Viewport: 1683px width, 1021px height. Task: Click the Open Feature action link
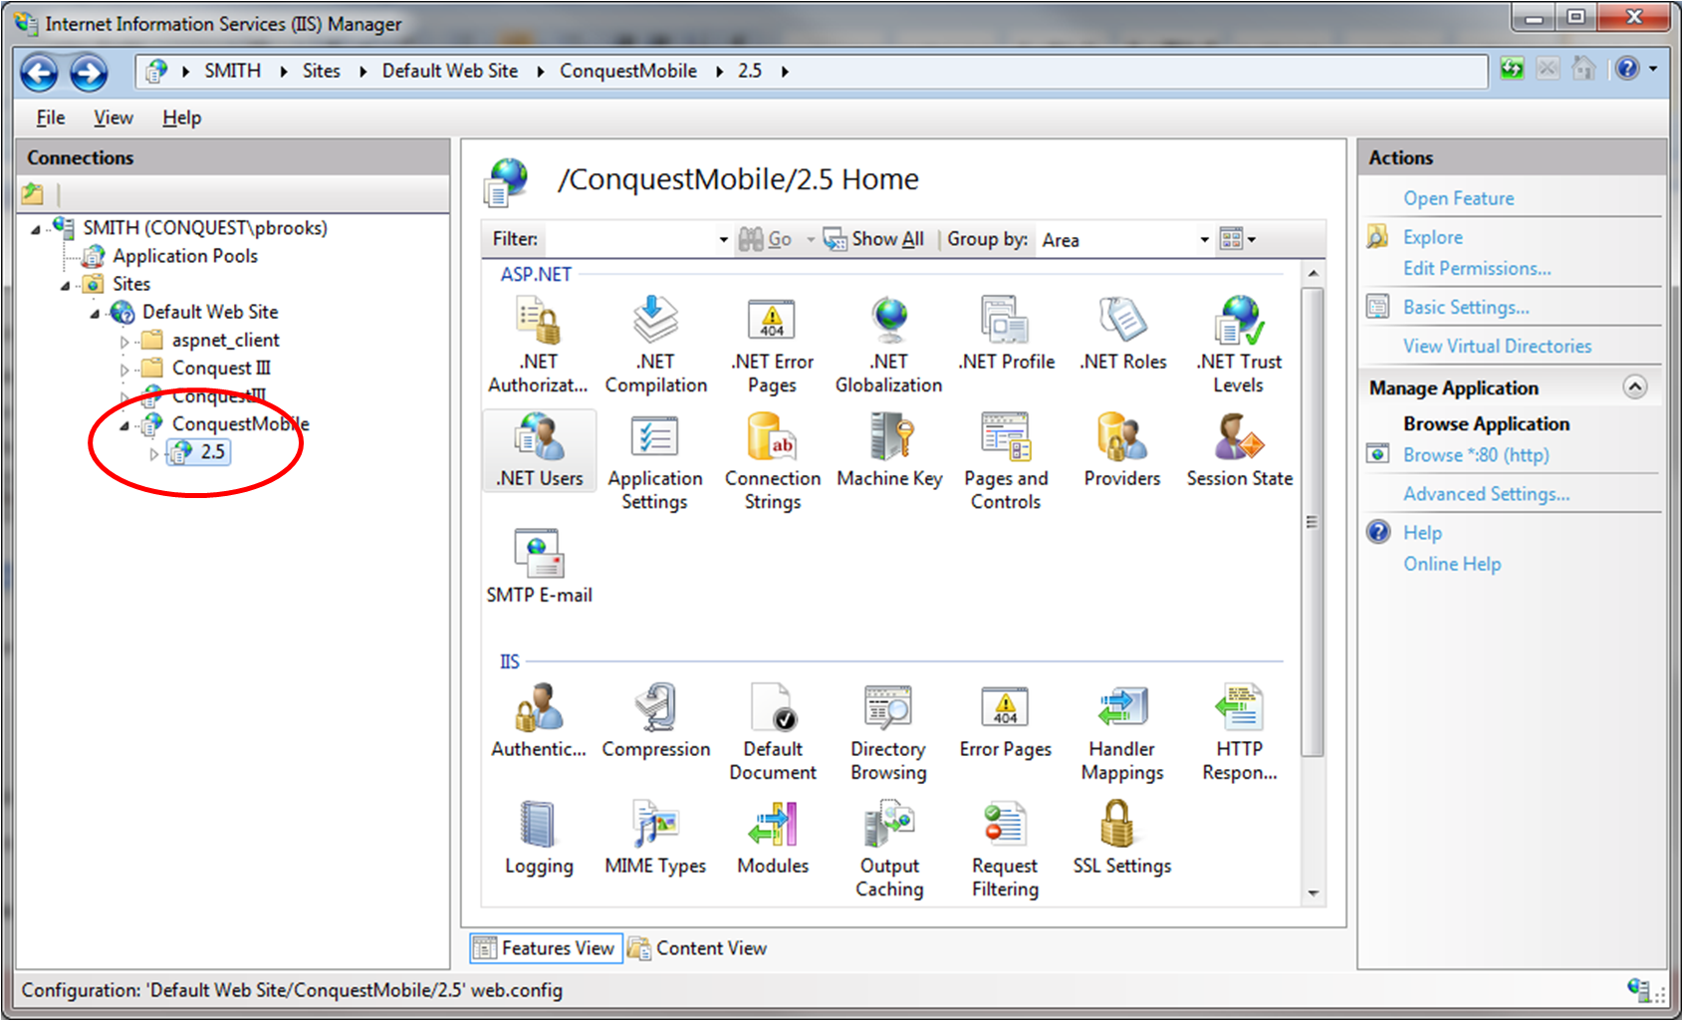point(1459,198)
